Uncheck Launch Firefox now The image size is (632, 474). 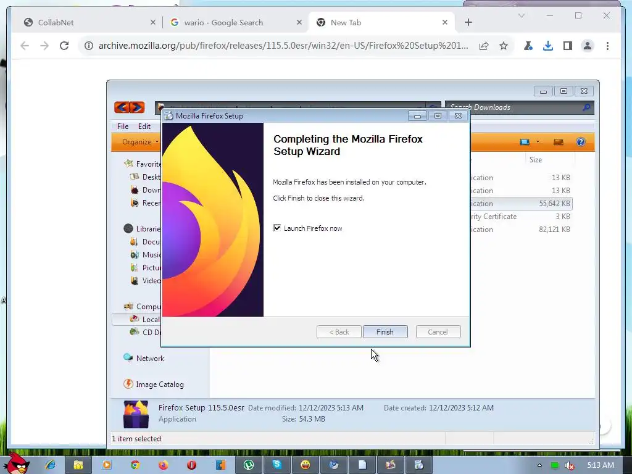pos(277,228)
